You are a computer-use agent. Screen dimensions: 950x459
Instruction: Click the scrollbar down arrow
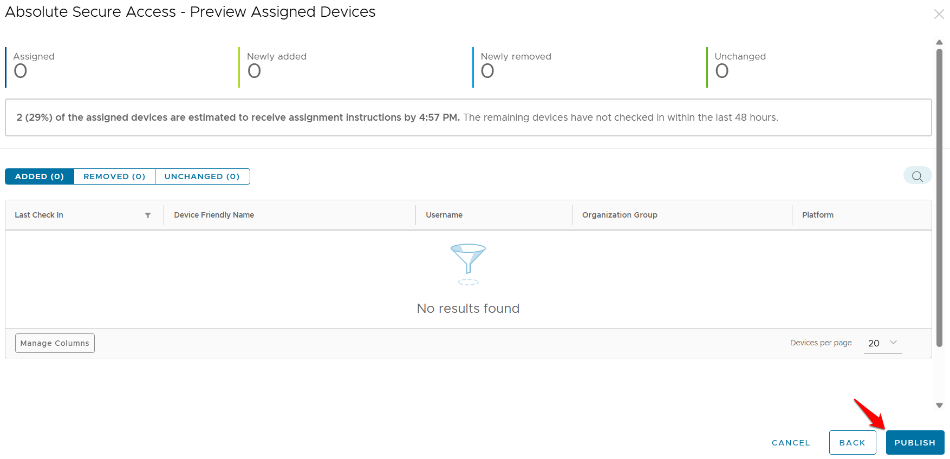point(939,405)
